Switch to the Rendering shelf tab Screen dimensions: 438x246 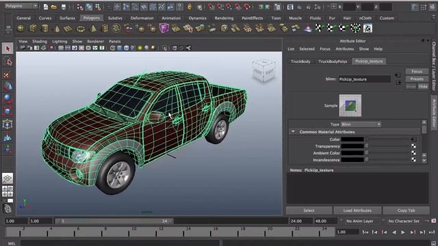tap(224, 18)
